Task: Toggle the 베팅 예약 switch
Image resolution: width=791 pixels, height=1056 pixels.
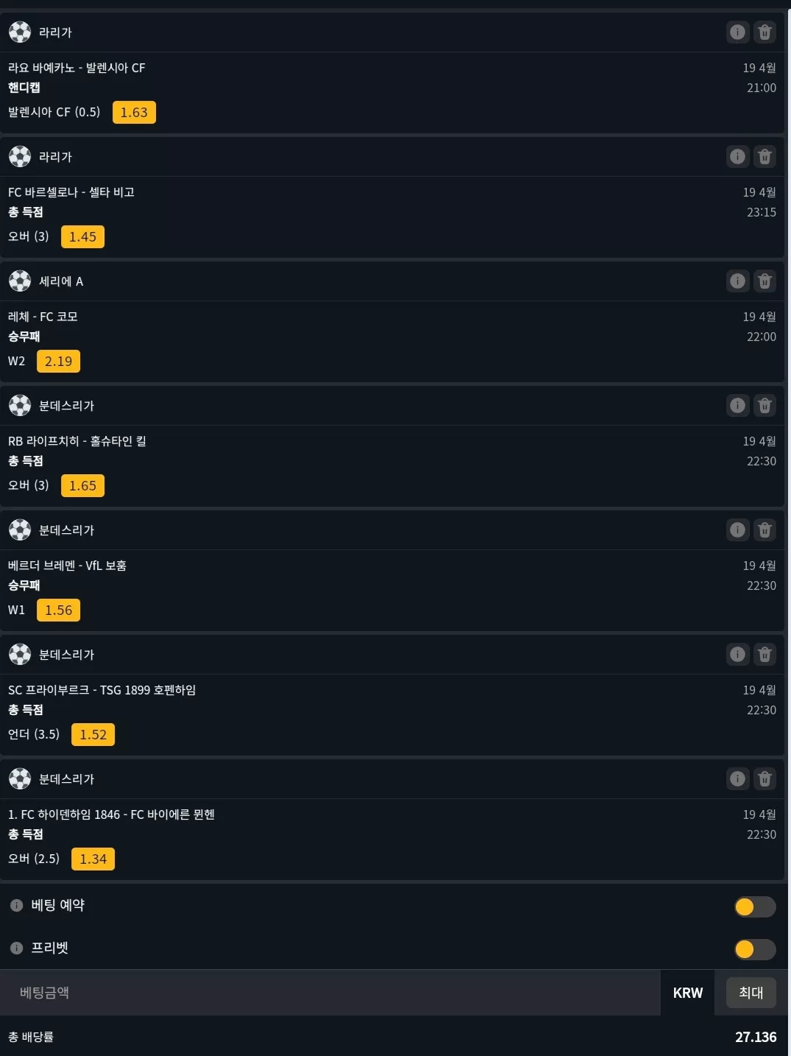Action: pos(755,907)
